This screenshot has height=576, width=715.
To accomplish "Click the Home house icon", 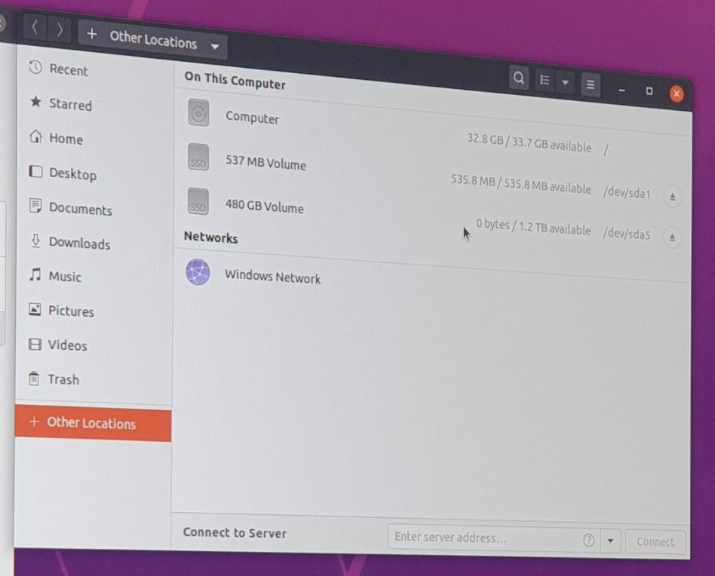I will click(x=35, y=136).
